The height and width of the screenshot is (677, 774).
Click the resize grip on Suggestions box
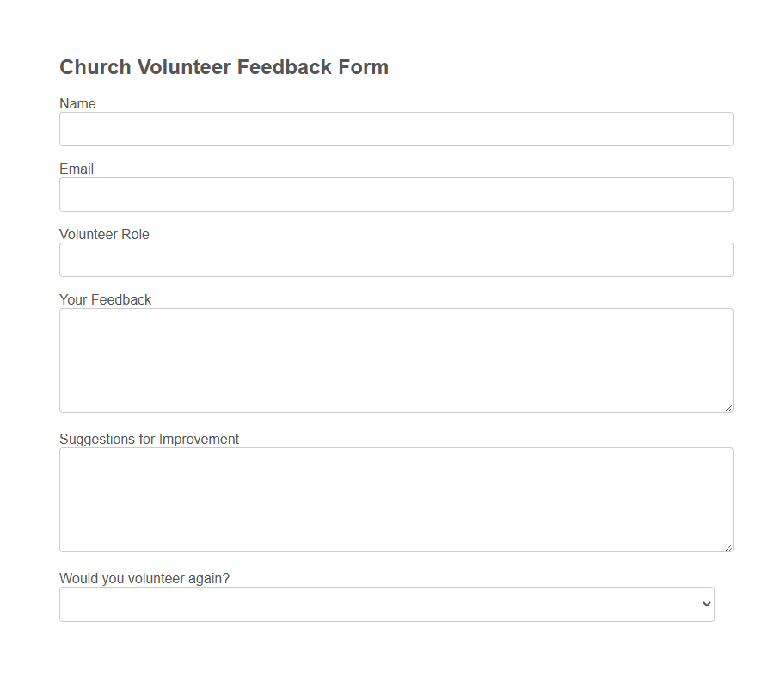tap(729, 547)
